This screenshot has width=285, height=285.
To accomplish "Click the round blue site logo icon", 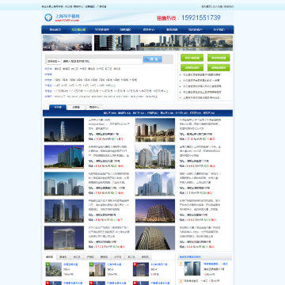I will (48, 17).
